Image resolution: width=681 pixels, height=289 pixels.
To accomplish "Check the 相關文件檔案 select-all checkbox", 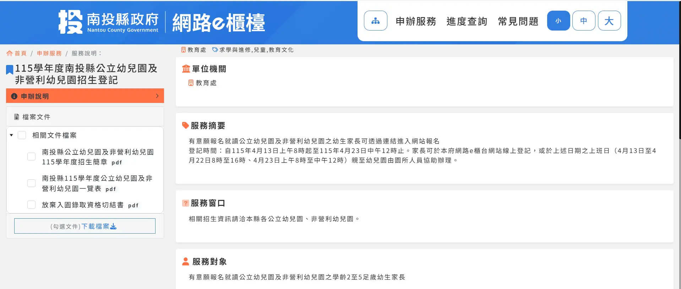I will [22, 135].
